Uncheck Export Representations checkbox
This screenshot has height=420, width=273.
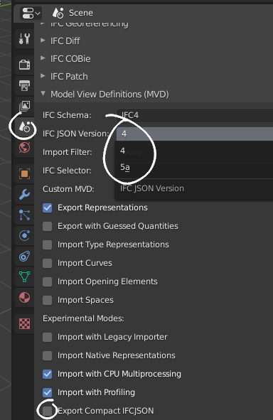click(48, 208)
